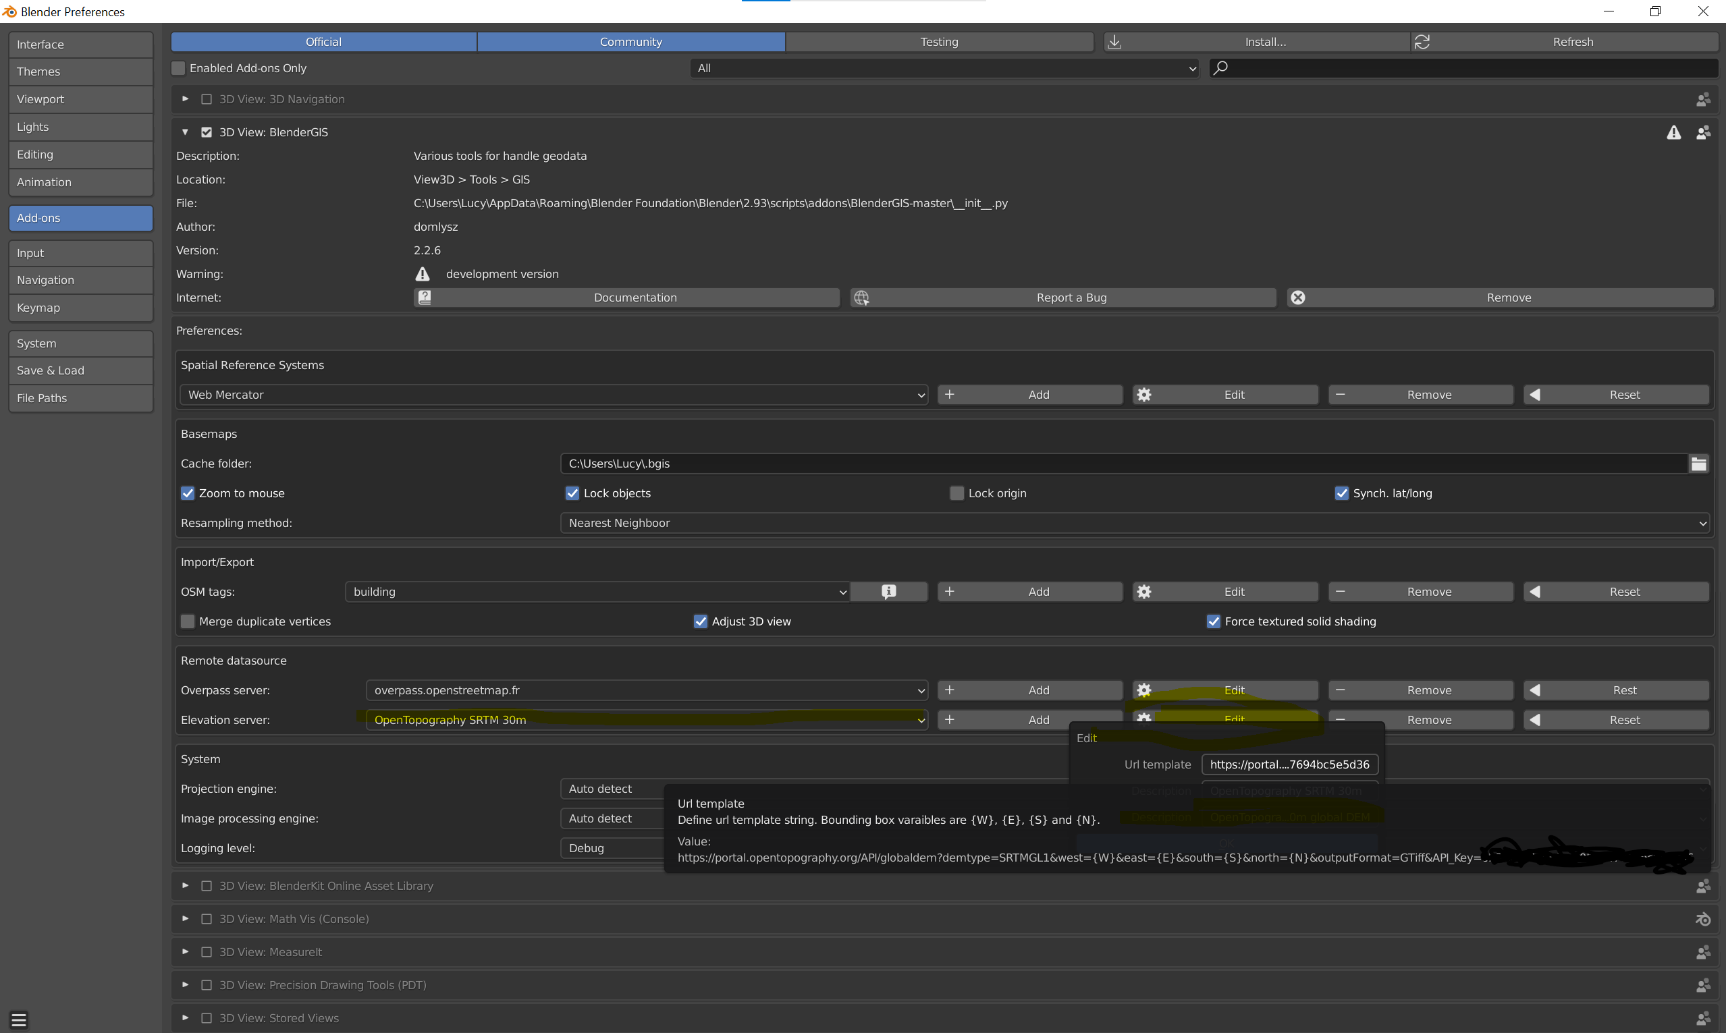Click the gear icon next to Overpass server Edit
1726x1033 pixels.
pyautogui.click(x=1144, y=690)
